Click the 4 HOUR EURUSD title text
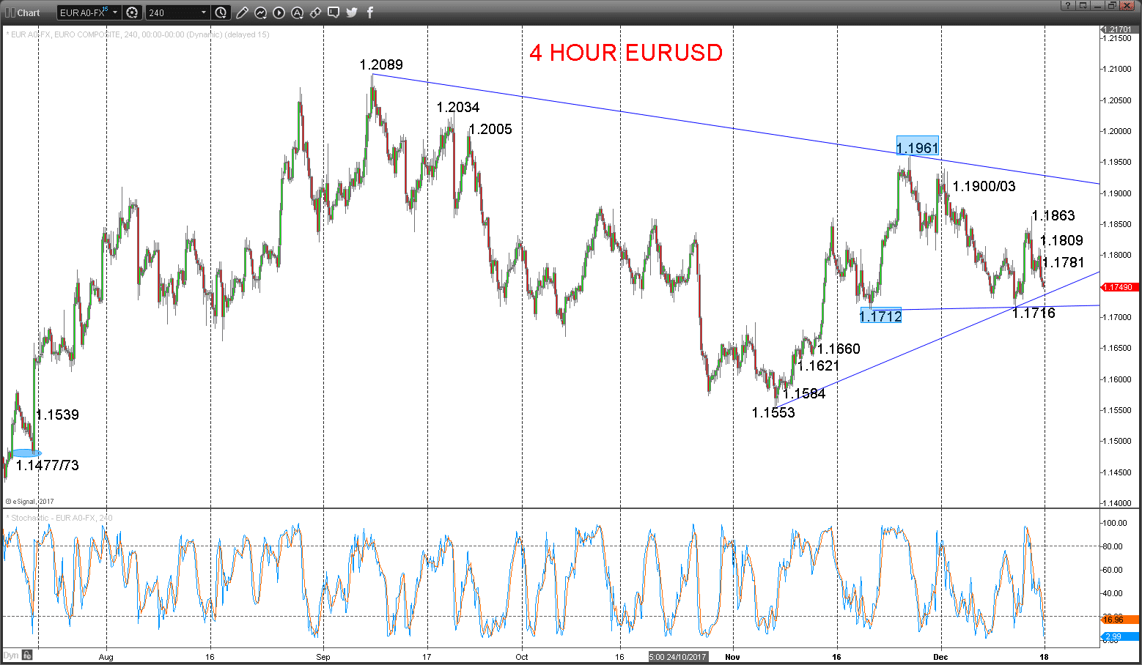Screen dimensions: 1142x665 [626, 53]
